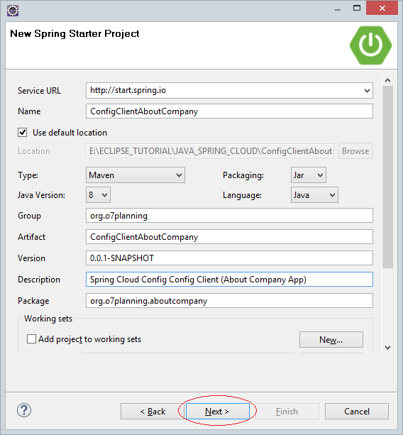Image resolution: width=403 pixels, height=435 pixels.
Task: Click the Eclipse icon in the title bar
Action: [13, 11]
